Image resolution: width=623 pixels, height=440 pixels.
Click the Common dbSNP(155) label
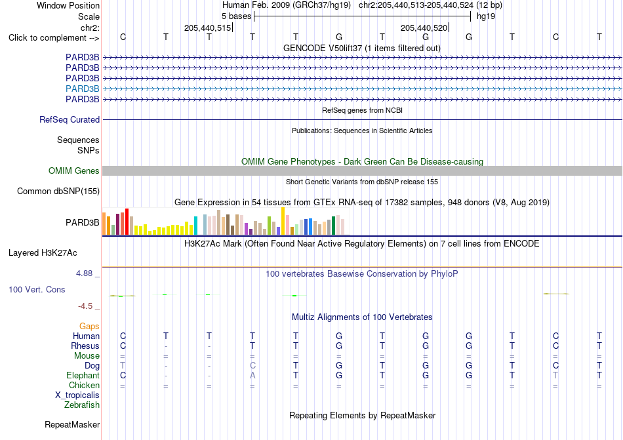(x=58, y=191)
